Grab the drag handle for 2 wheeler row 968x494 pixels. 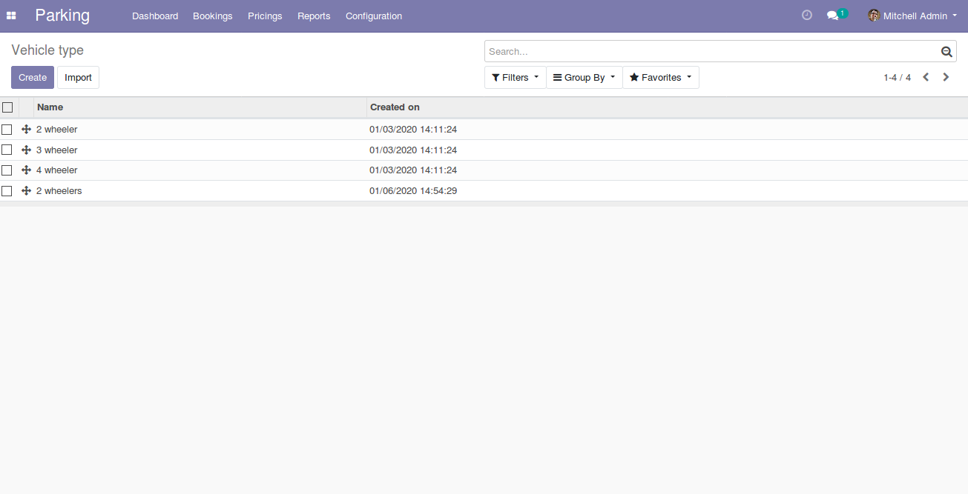27,130
